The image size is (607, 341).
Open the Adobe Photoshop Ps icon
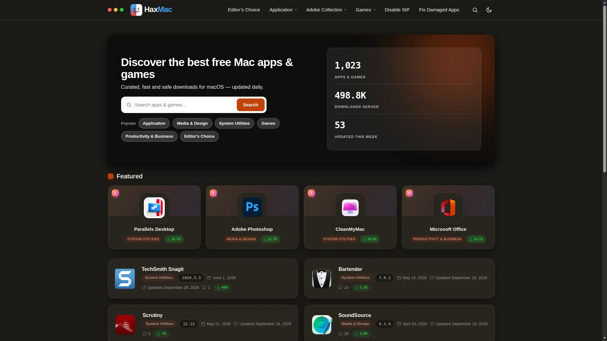tap(252, 208)
